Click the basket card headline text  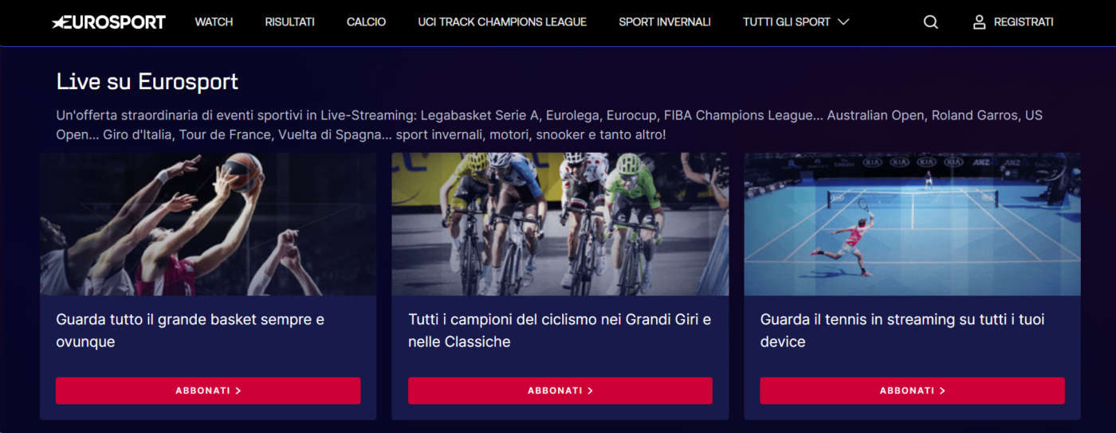tap(190, 330)
